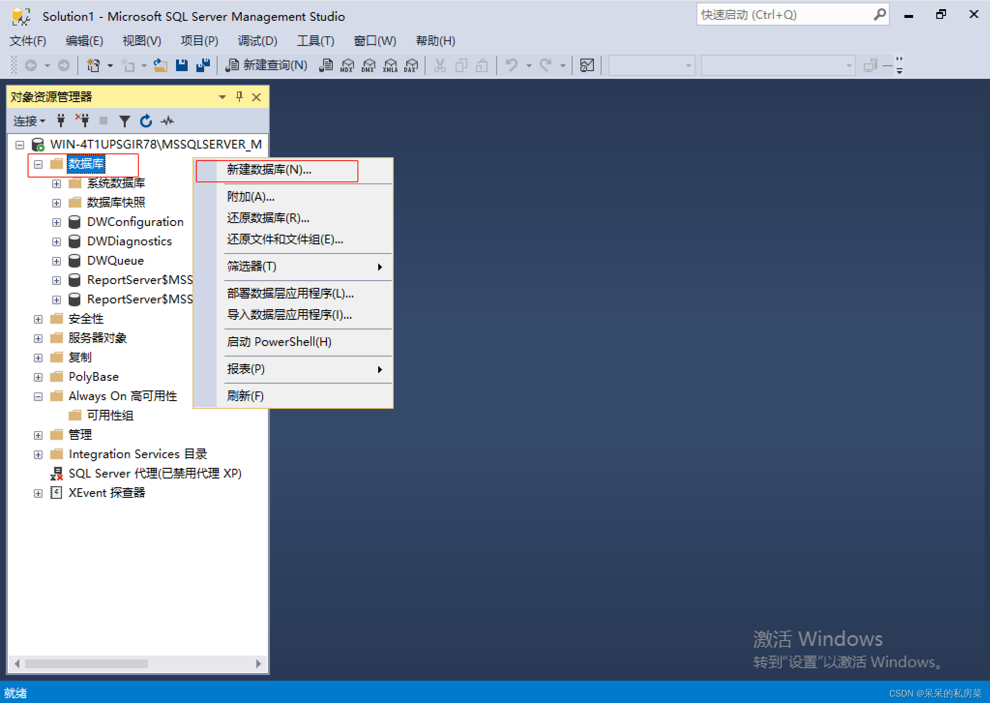Choose 附加(A)... in the context menu
The width and height of the screenshot is (990, 703).
click(293, 197)
